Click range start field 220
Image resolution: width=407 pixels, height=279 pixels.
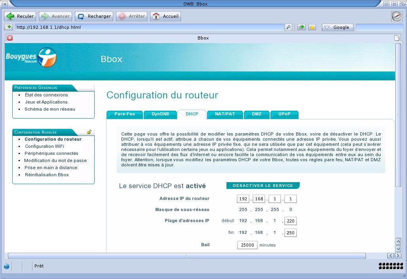point(291,221)
